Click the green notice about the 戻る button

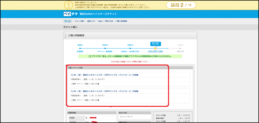point(130,56)
